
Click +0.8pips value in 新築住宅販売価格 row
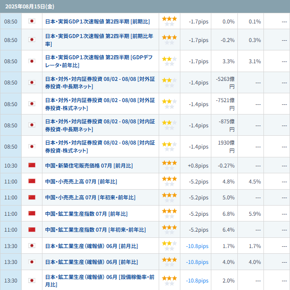(x=198, y=165)
